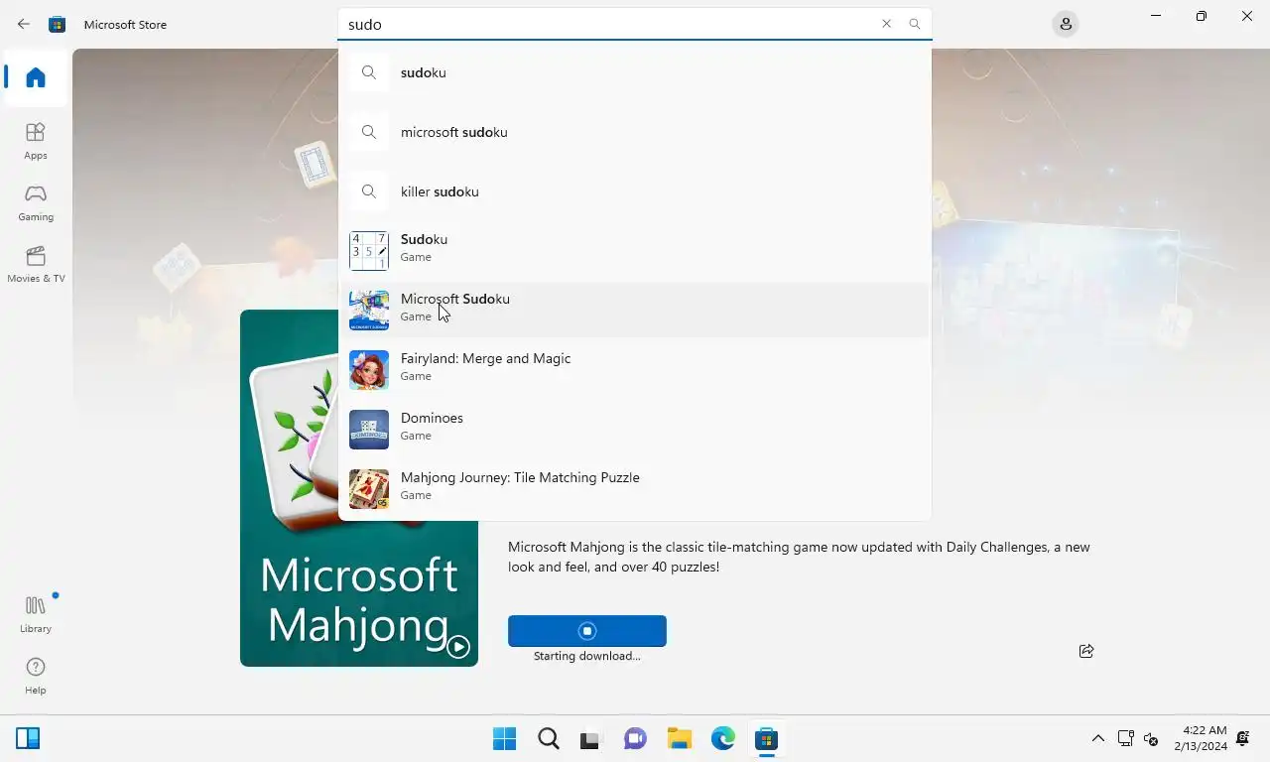Image resolution: width=1270 pixels, height=762 pixels.
Task: Open the user account profile icon
Action: 1066,24
